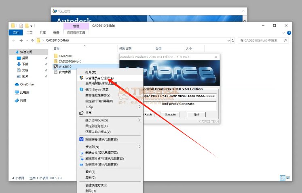Open 图片 in the navigation pane

coord(25,76)
